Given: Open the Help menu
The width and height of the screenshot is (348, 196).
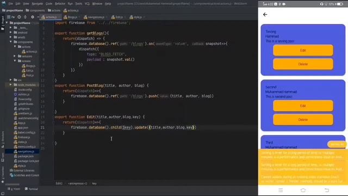Looking at the screenshot, I should [x=108, y=4].
